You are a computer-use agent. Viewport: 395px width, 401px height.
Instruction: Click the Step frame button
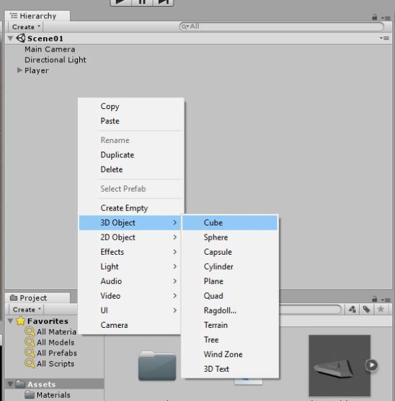[163, 2]
